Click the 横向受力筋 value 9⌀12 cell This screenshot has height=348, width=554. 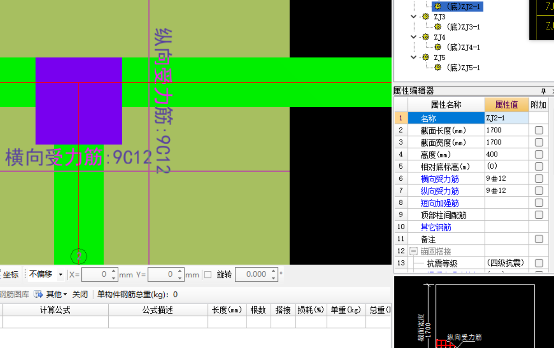507,178
